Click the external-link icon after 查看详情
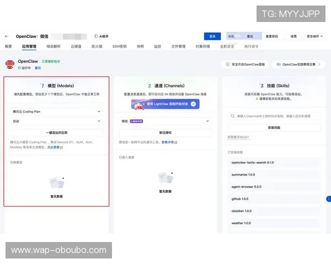The width and height of the screenshot is (331, 264). (176, 142)
